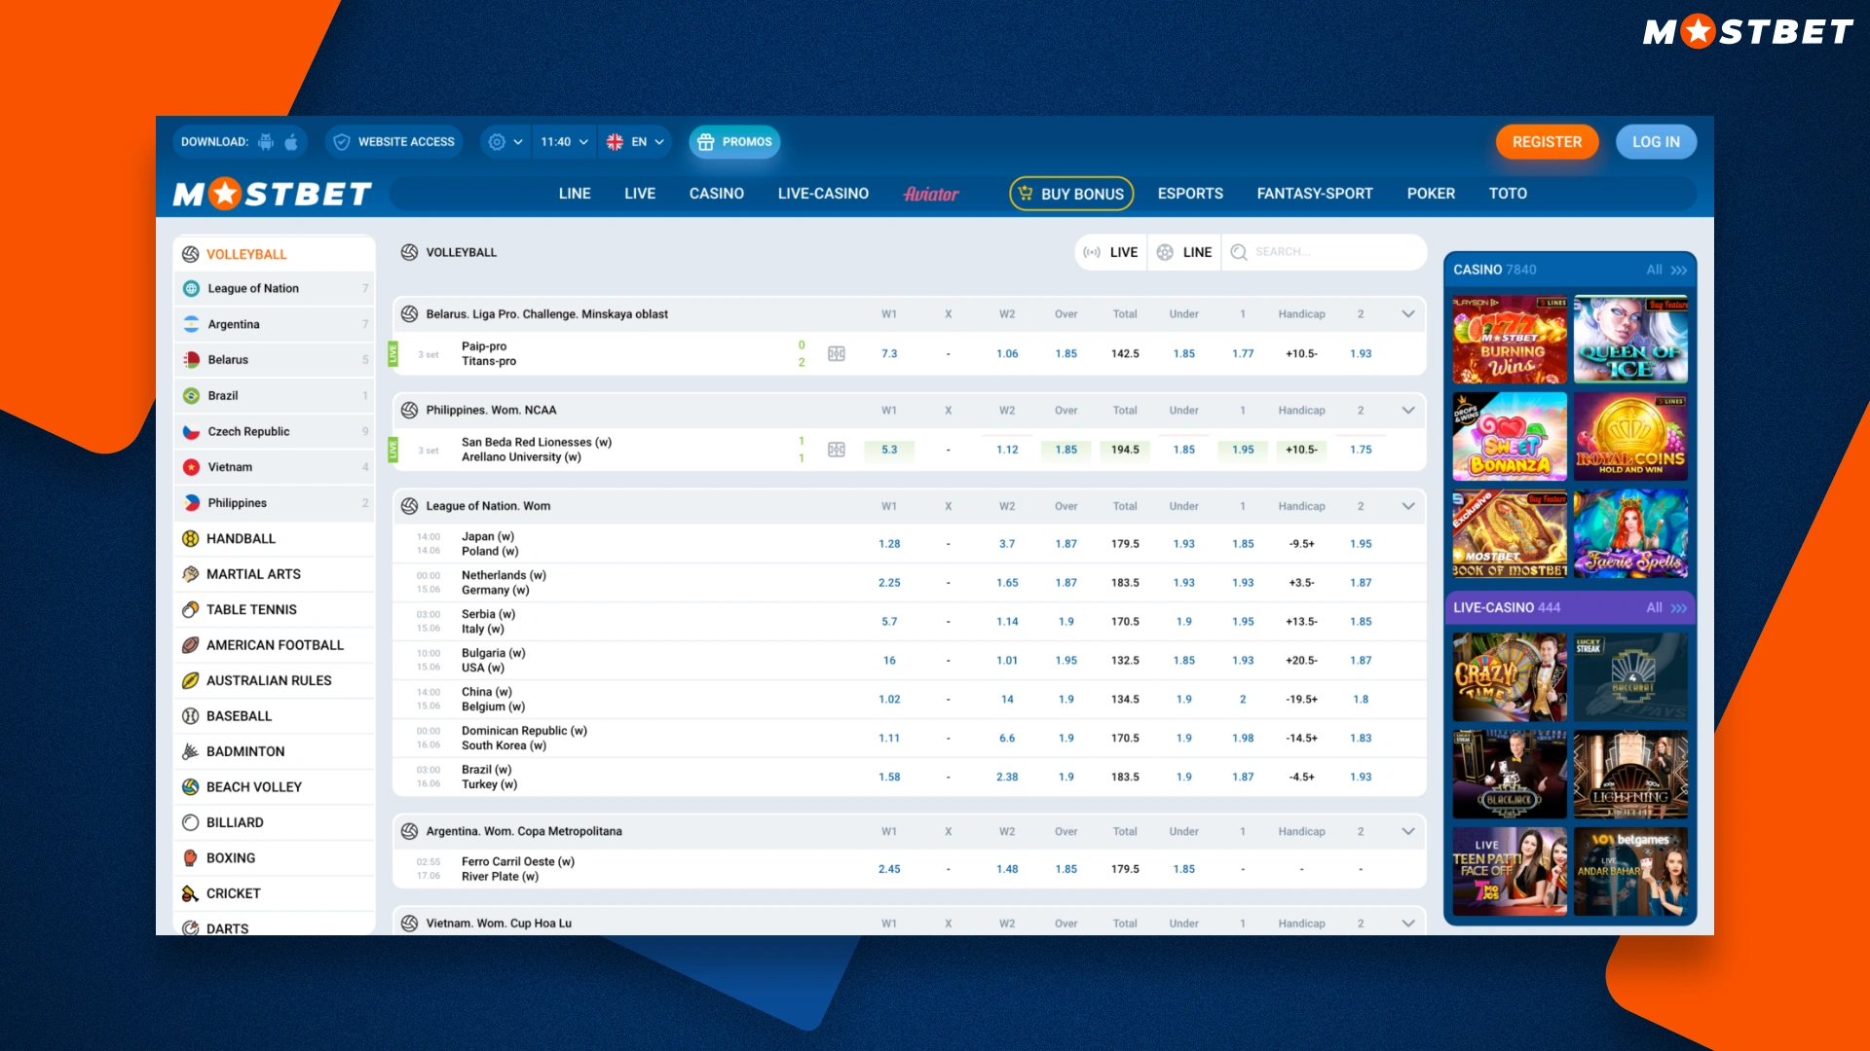
Task: Click the beach volley sport icon in sidebar
Action: [x=191, y=786]
